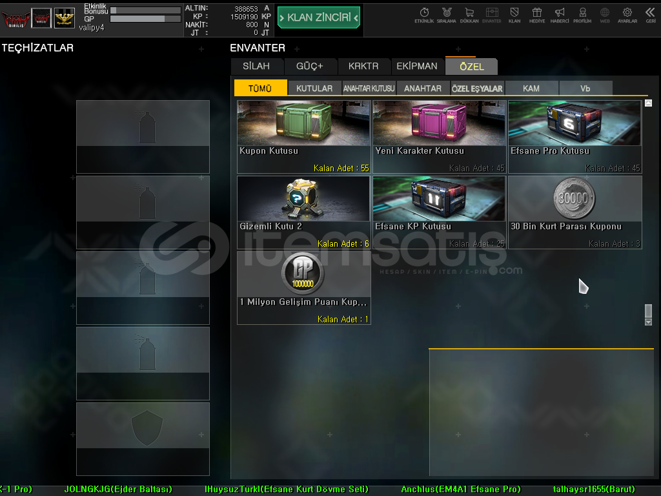This screenshot has height=496, width=661.
Task: Switch to the EKİPMAN inventory tab
Action: (x=417, y=67)
